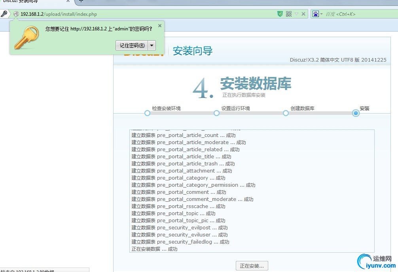Image resolution: width=398 pixels, height=272 pixels.
Task: Stop loading with the address bar X
Action: (x=303, y=14)
